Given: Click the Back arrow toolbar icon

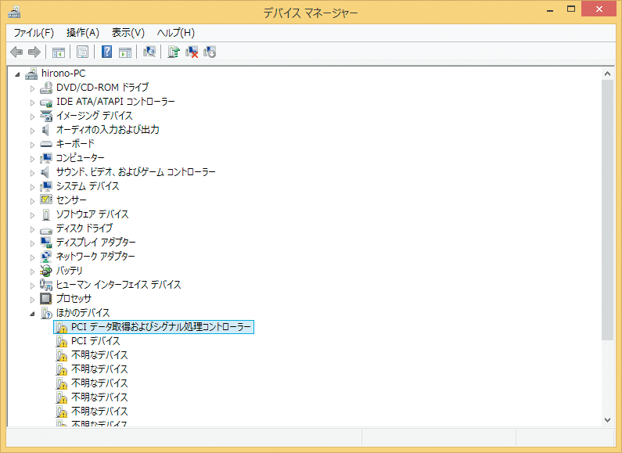Looking at the screenshot, I should (x=16, y=52).
